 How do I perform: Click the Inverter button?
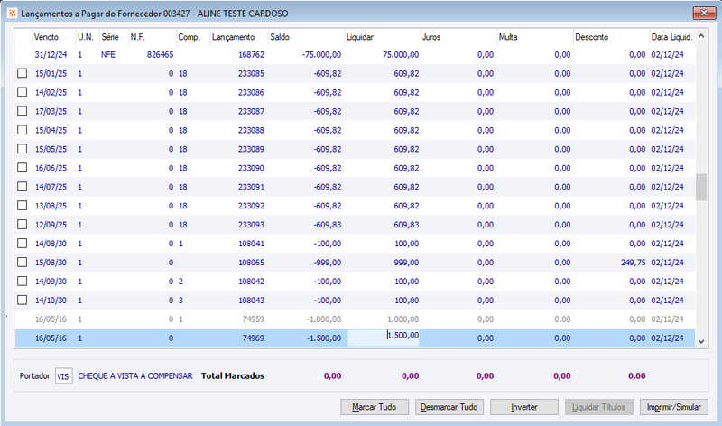point(524,407)
